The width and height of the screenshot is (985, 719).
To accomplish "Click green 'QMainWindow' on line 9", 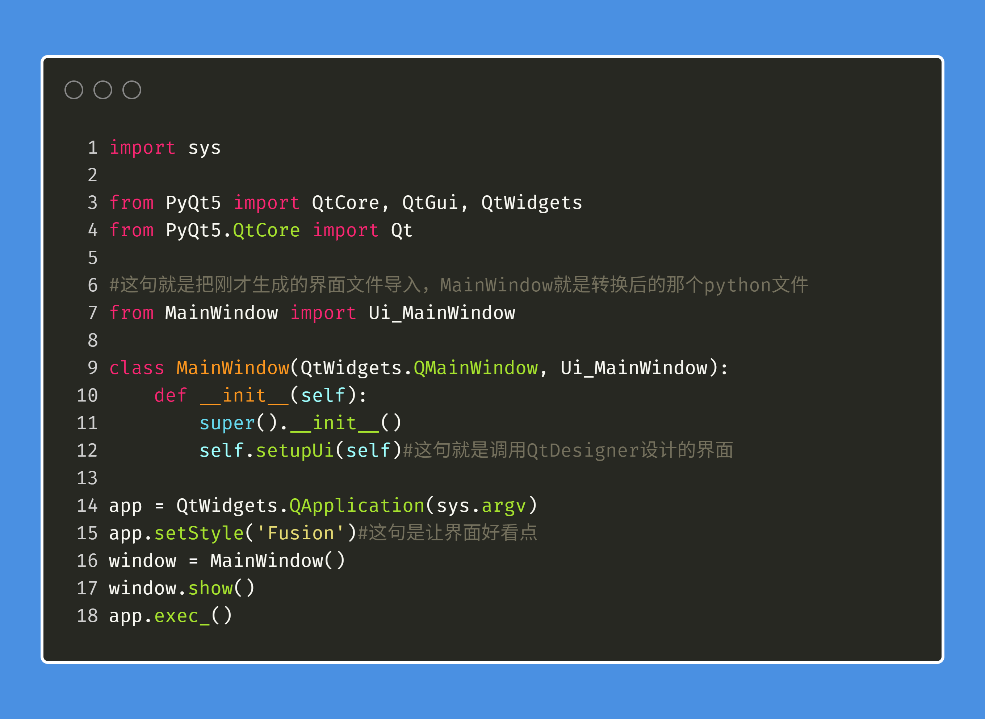I will pos(476,368).
